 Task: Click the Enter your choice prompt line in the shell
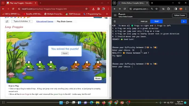(x=122, y=67)
